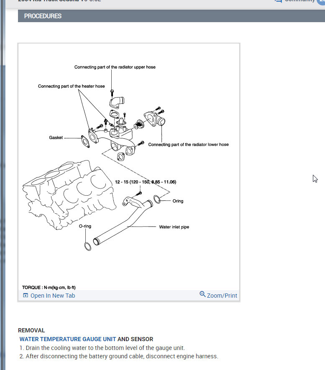This screenshot has height=370, width=325.
Task: Click the "Oring" label near the pipe flange
Action: point(178,201)
